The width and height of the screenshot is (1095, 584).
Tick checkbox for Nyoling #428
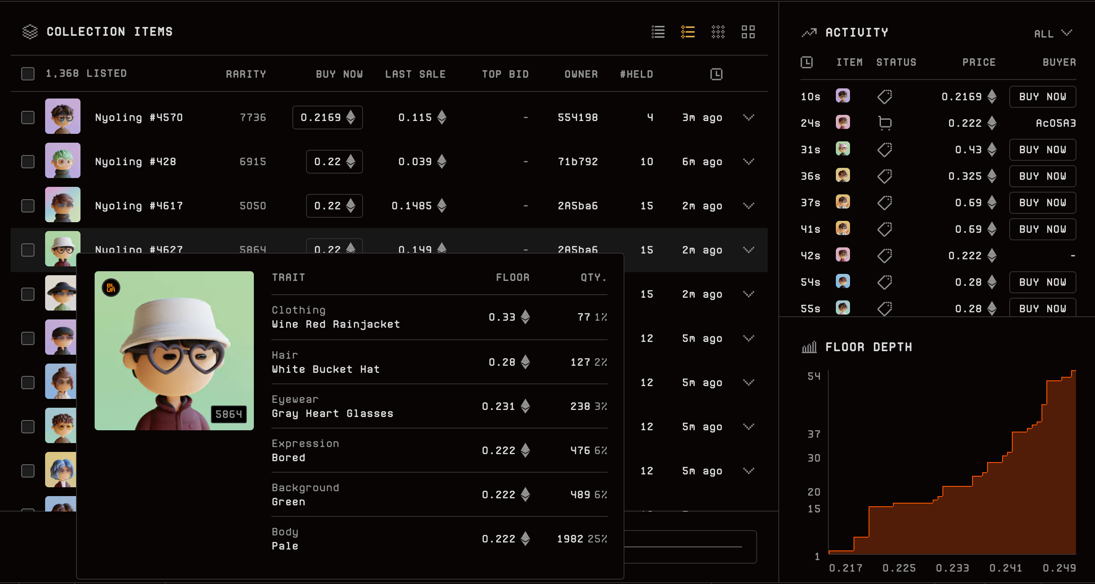(x=28, y=162)
